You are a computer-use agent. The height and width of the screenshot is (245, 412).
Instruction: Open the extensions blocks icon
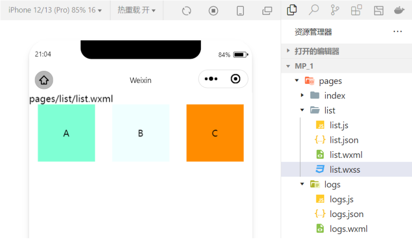(357, 10)
